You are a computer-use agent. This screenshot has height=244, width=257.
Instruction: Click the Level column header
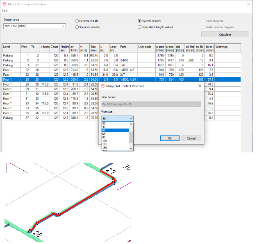pos(11,48)
